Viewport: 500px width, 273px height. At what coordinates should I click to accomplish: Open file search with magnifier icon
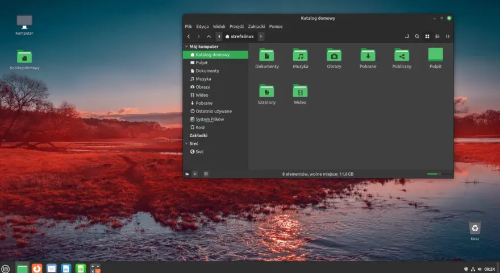(x=417, y=36)
